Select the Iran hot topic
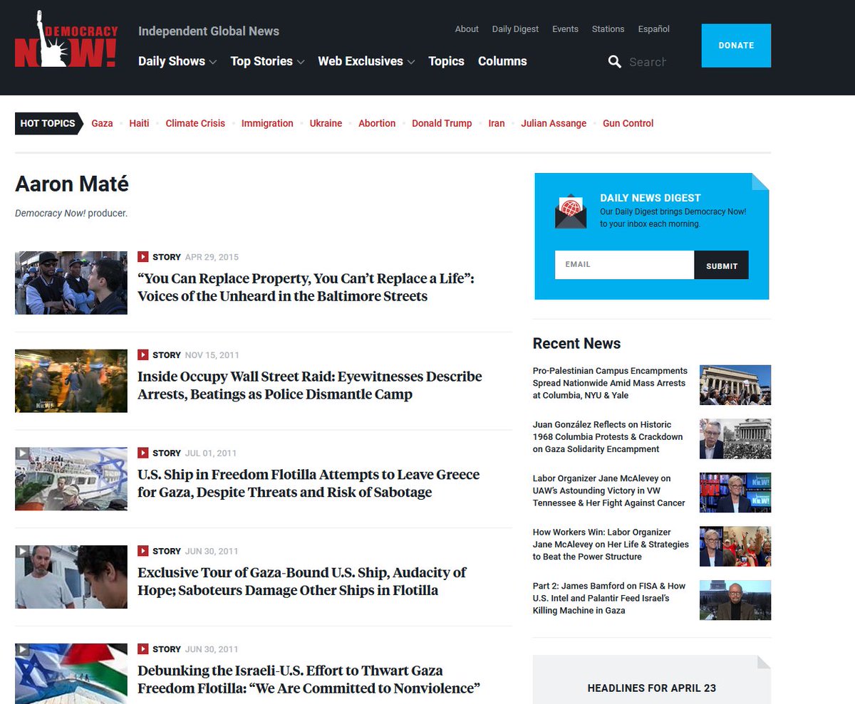Viewport: 855px width, 704px height. point(497,123)
